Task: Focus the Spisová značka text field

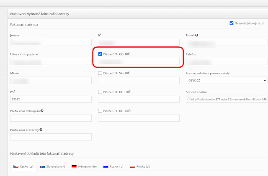Action: click(226, 99)
